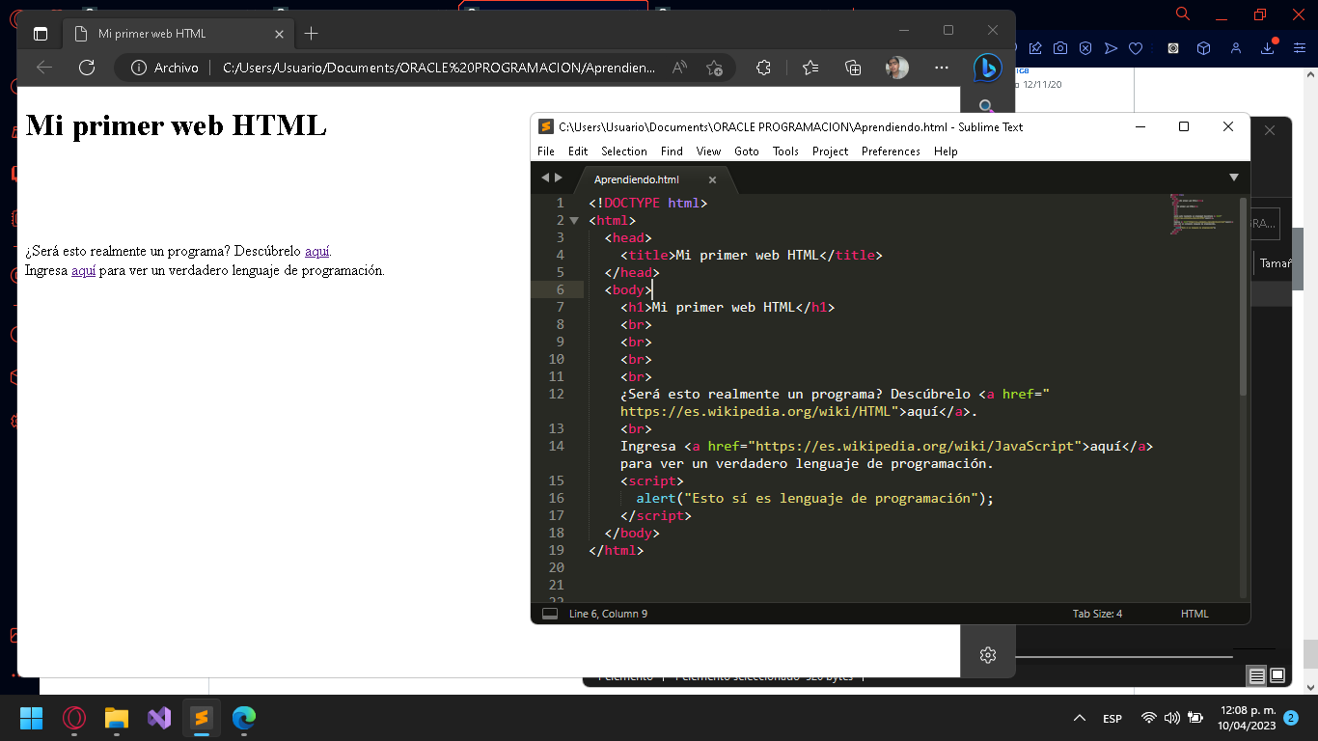Open the Edge user profile avatar
This screenshot has height=741, width=1318.
pyautogui.click(x=896, y=68)
